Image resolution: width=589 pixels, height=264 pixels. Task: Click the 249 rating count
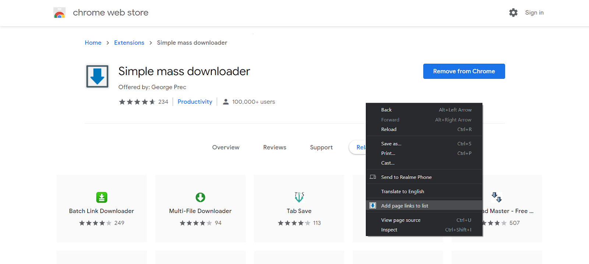click(x=119, y=223)
